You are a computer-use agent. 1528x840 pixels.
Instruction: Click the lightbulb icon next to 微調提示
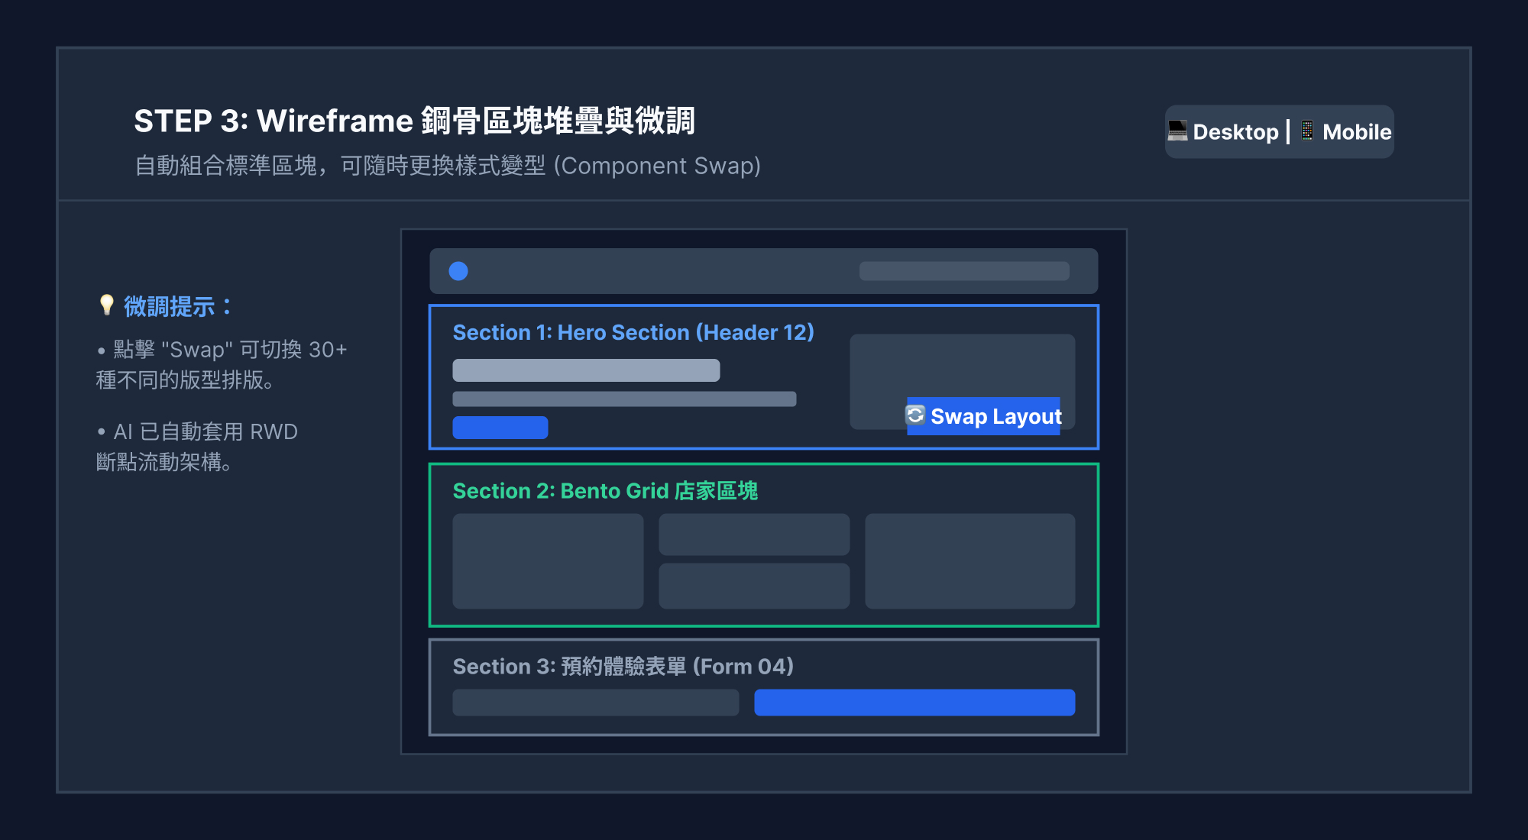pos(107,305)
